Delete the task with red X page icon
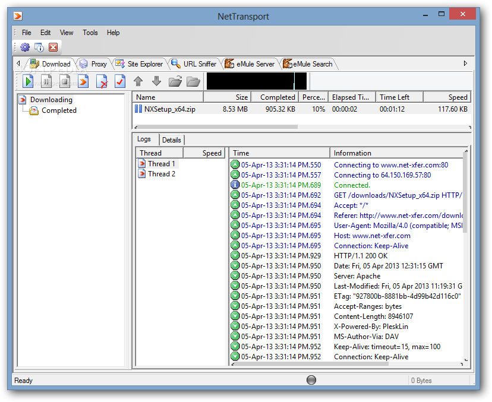 [102, 81]
